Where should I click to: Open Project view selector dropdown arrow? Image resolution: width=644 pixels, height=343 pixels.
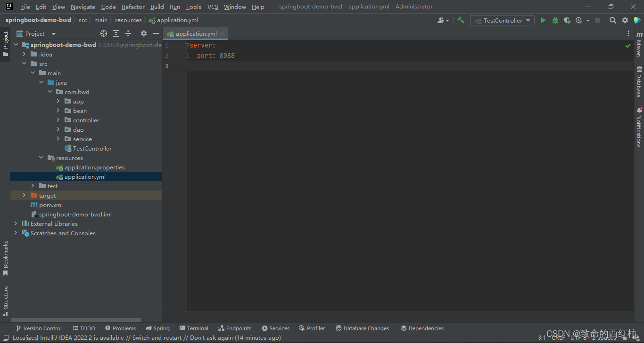click(53, 34)
